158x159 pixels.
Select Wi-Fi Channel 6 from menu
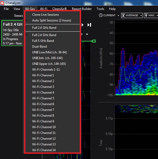43,104
